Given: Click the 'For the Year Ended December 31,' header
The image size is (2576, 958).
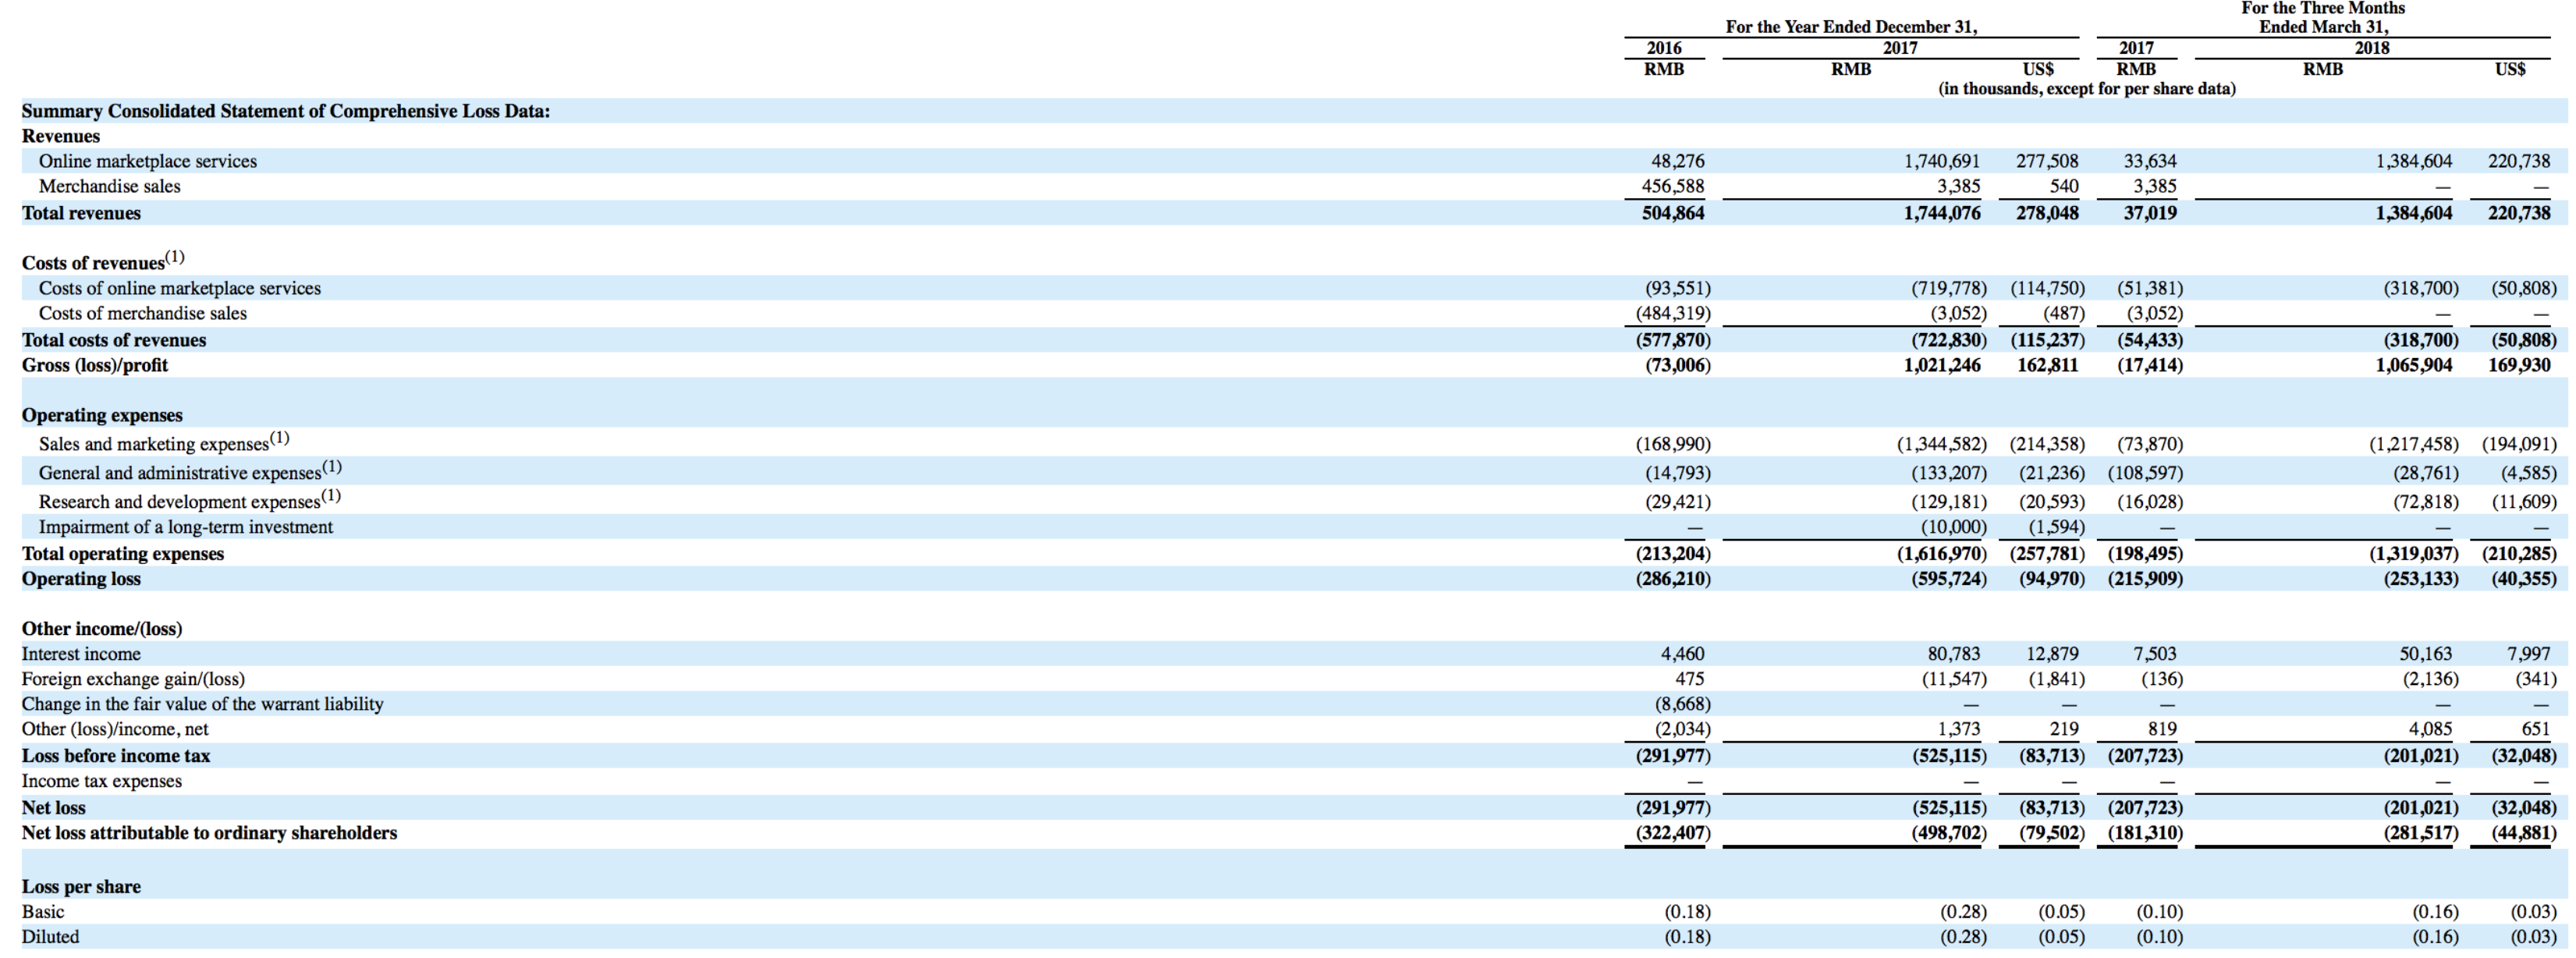Looking at the screenshot, I should 1851,27.
